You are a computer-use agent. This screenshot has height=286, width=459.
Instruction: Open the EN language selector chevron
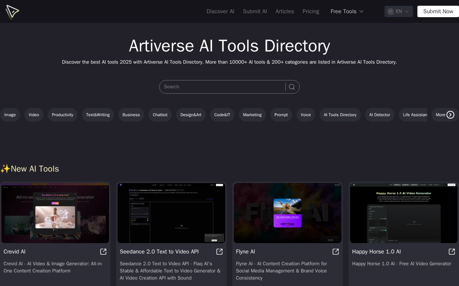pyautogui.click(x=407, y=11)
